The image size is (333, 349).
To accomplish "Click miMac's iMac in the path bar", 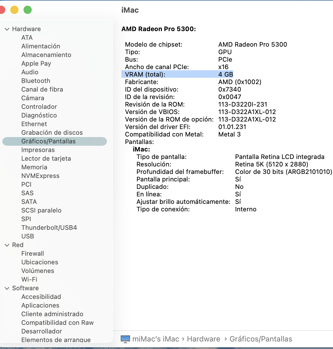I will [x=156, y=339].
